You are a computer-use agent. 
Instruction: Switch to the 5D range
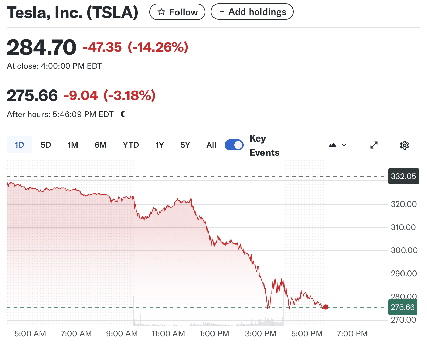click(x=46, y=145)
